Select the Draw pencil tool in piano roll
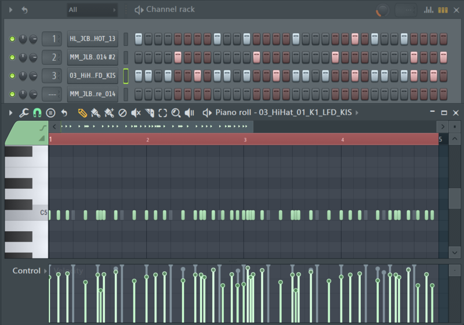 [x=82, y=113]
